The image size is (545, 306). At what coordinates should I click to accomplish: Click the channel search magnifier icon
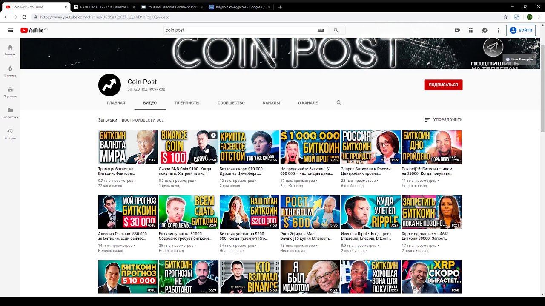pyautogui.click(x=339, y=103)
